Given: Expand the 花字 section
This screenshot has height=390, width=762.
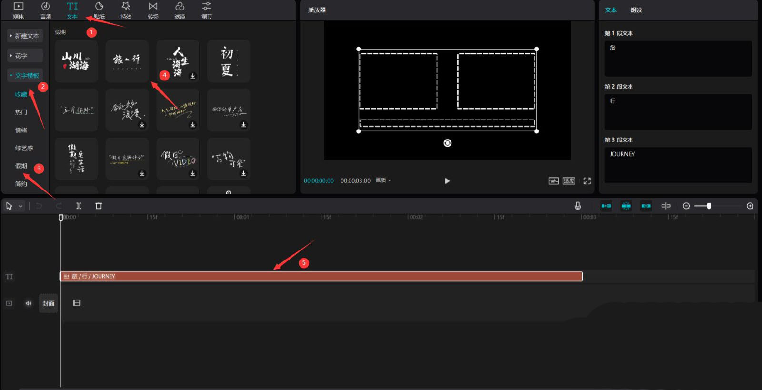Looking at the screenshot, I should (x=25, y=56).
